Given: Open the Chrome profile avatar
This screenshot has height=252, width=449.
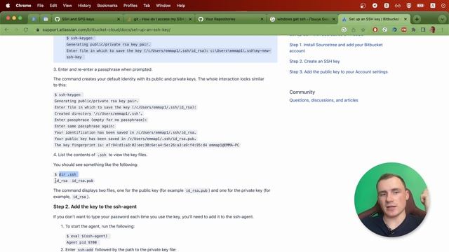Looking at the screenshot, I should 433,29.
